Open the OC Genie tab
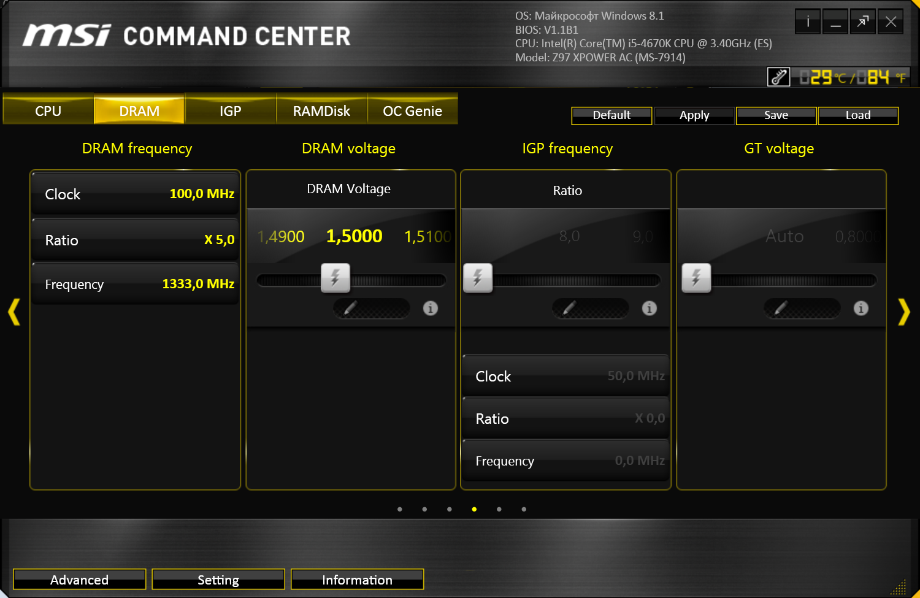This screenshot has width=920, height=598. (x=412, y=110)
